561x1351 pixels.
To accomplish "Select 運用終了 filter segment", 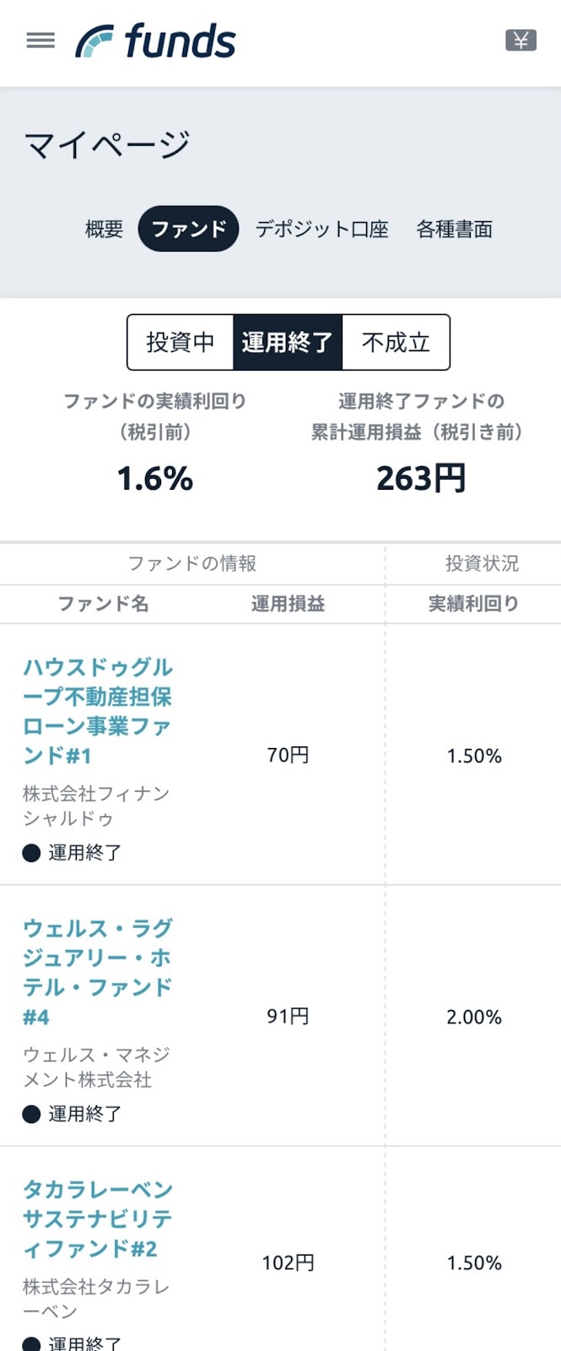I will pos(288,342).
